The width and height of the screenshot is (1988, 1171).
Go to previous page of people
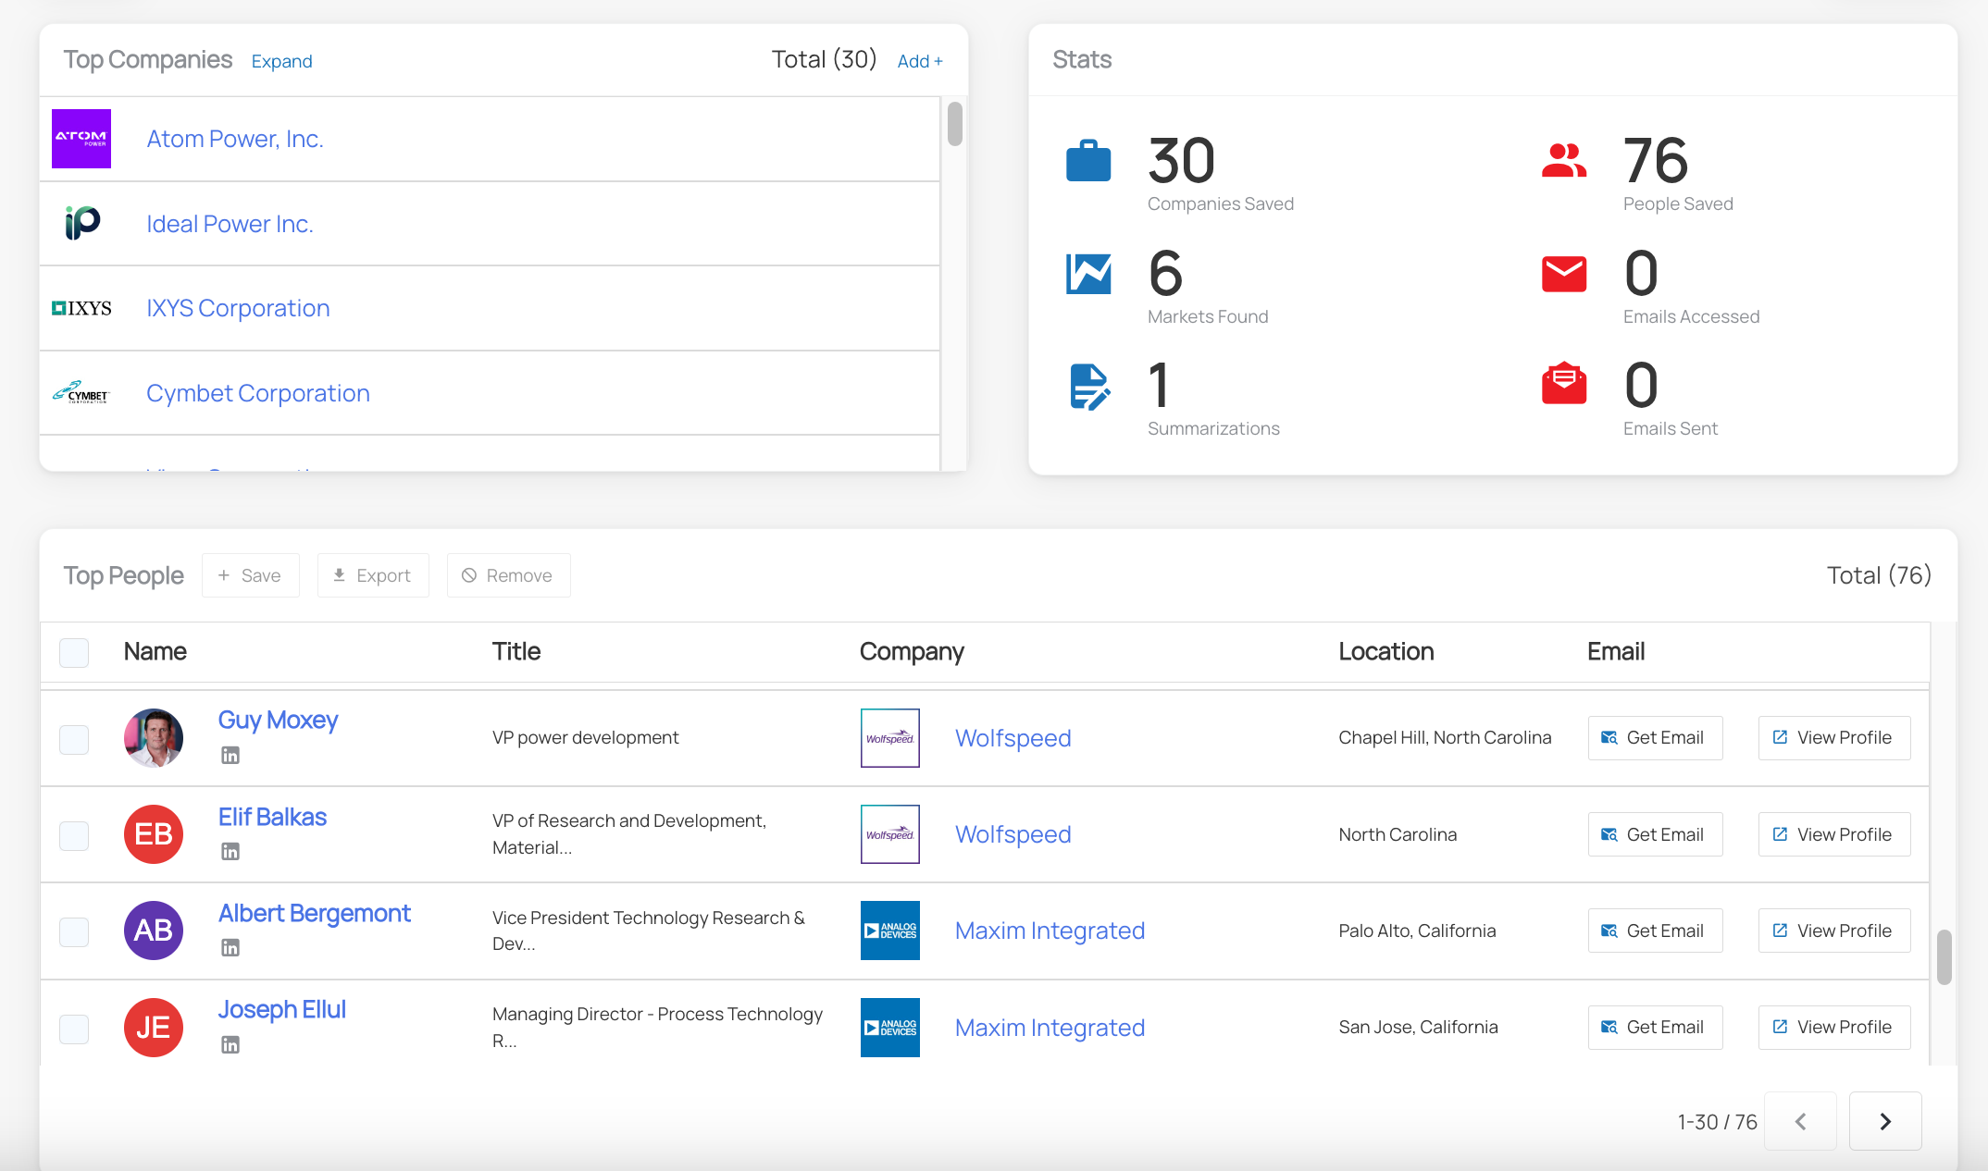(1800, 1121)
